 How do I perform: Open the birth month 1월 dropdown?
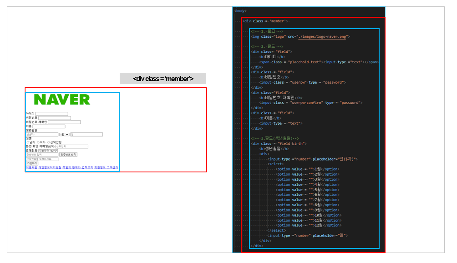[x=64, y=135]
